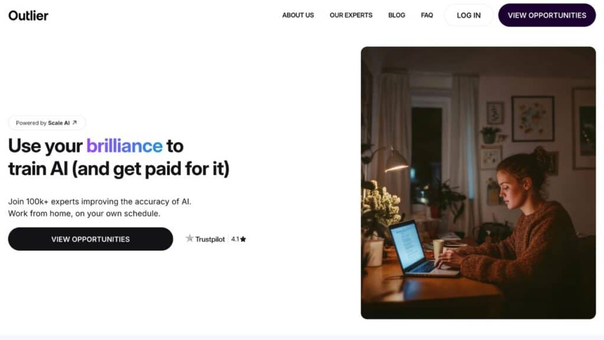
Task: Click the Scale AI external arrow icon
Action: click(75, 123)
